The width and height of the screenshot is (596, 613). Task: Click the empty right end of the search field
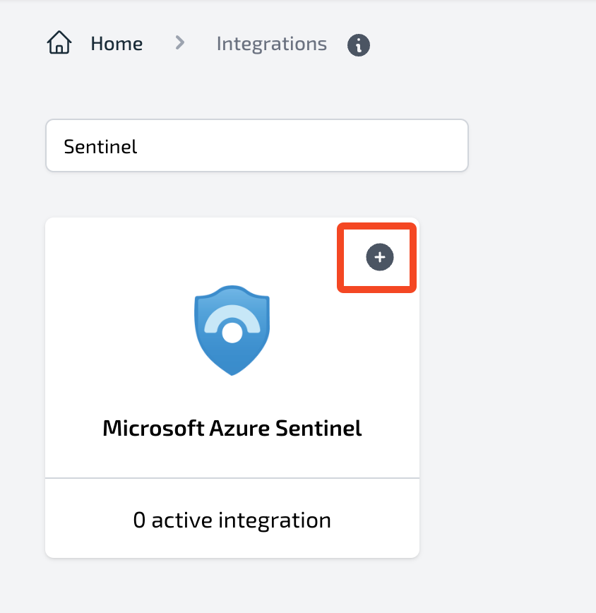(424, 145)
